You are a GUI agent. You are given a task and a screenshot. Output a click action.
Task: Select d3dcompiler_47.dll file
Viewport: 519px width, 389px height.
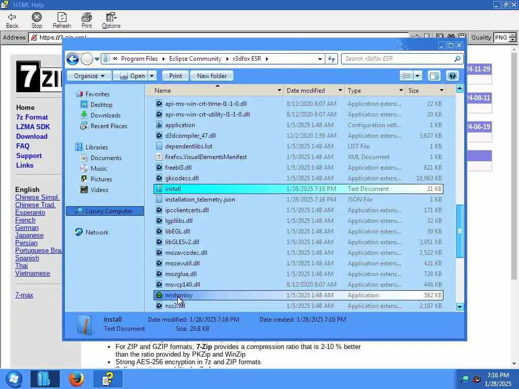pyautogui.click(x=299, y=136)
